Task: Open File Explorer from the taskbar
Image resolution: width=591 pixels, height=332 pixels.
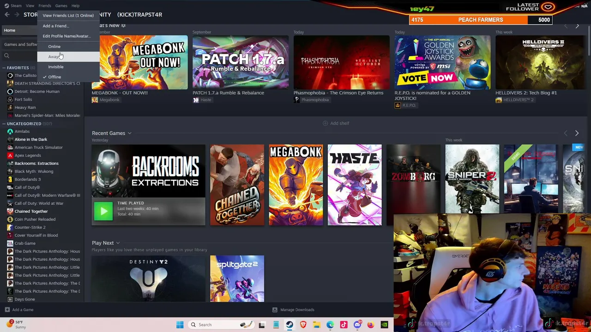Action: [317, 325]
